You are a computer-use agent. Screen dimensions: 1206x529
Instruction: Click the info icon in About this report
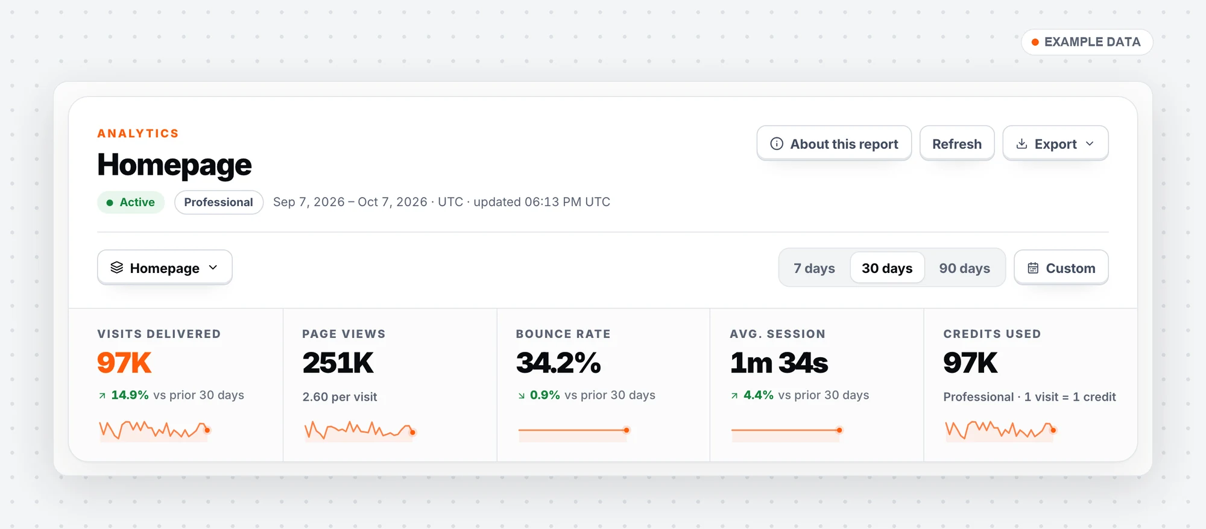(x=777, y=144)
